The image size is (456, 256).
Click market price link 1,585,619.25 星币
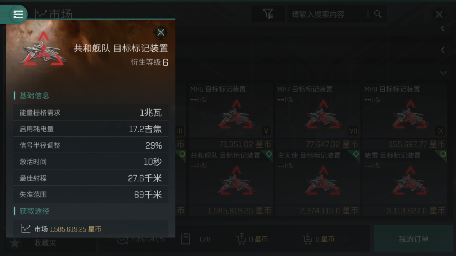[x=75, y=229]
